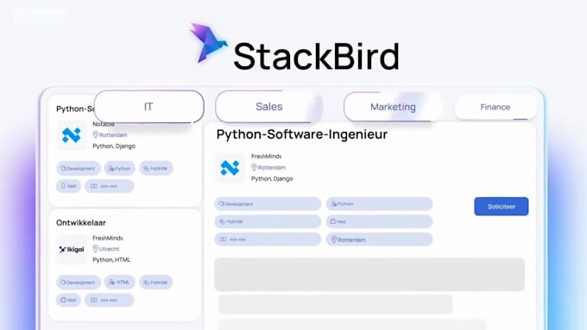Open the Python-Software job card company logo

tap(71, 135)
